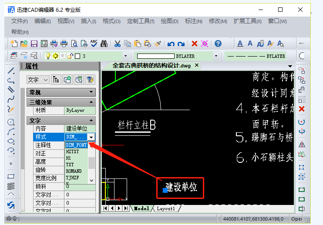Image resolution: width=323 pixels, height=225 pixels.
Task: Open the 文件(F) menu
Action: coord(19,21)
